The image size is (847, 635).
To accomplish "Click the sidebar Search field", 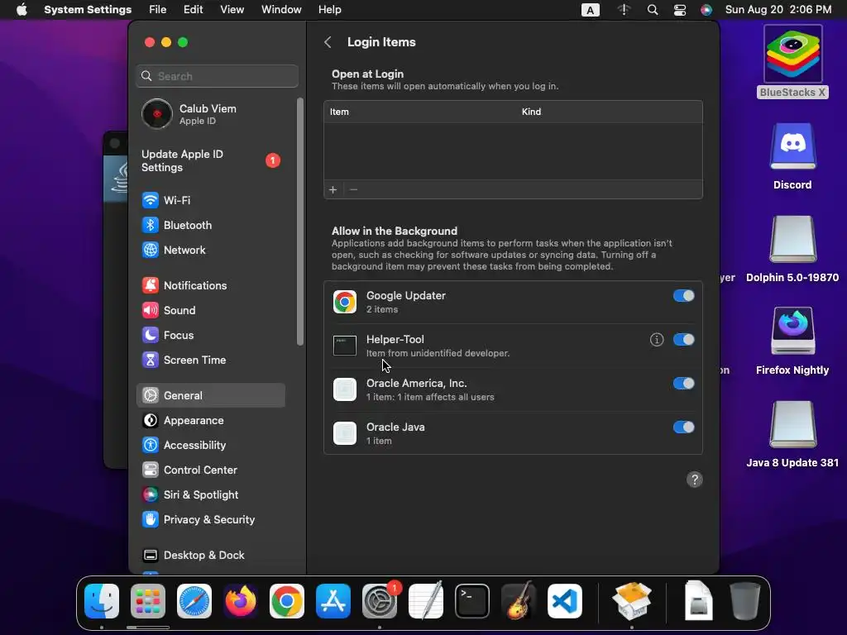I will point(218,76).
